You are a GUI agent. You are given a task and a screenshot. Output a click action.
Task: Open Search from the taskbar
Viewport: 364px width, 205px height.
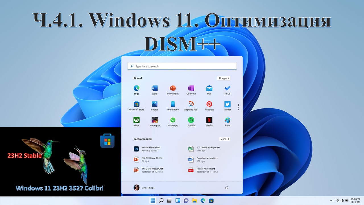pos(161,200)
